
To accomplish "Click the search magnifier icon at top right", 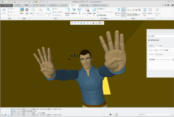I will [x=165, y=5].
